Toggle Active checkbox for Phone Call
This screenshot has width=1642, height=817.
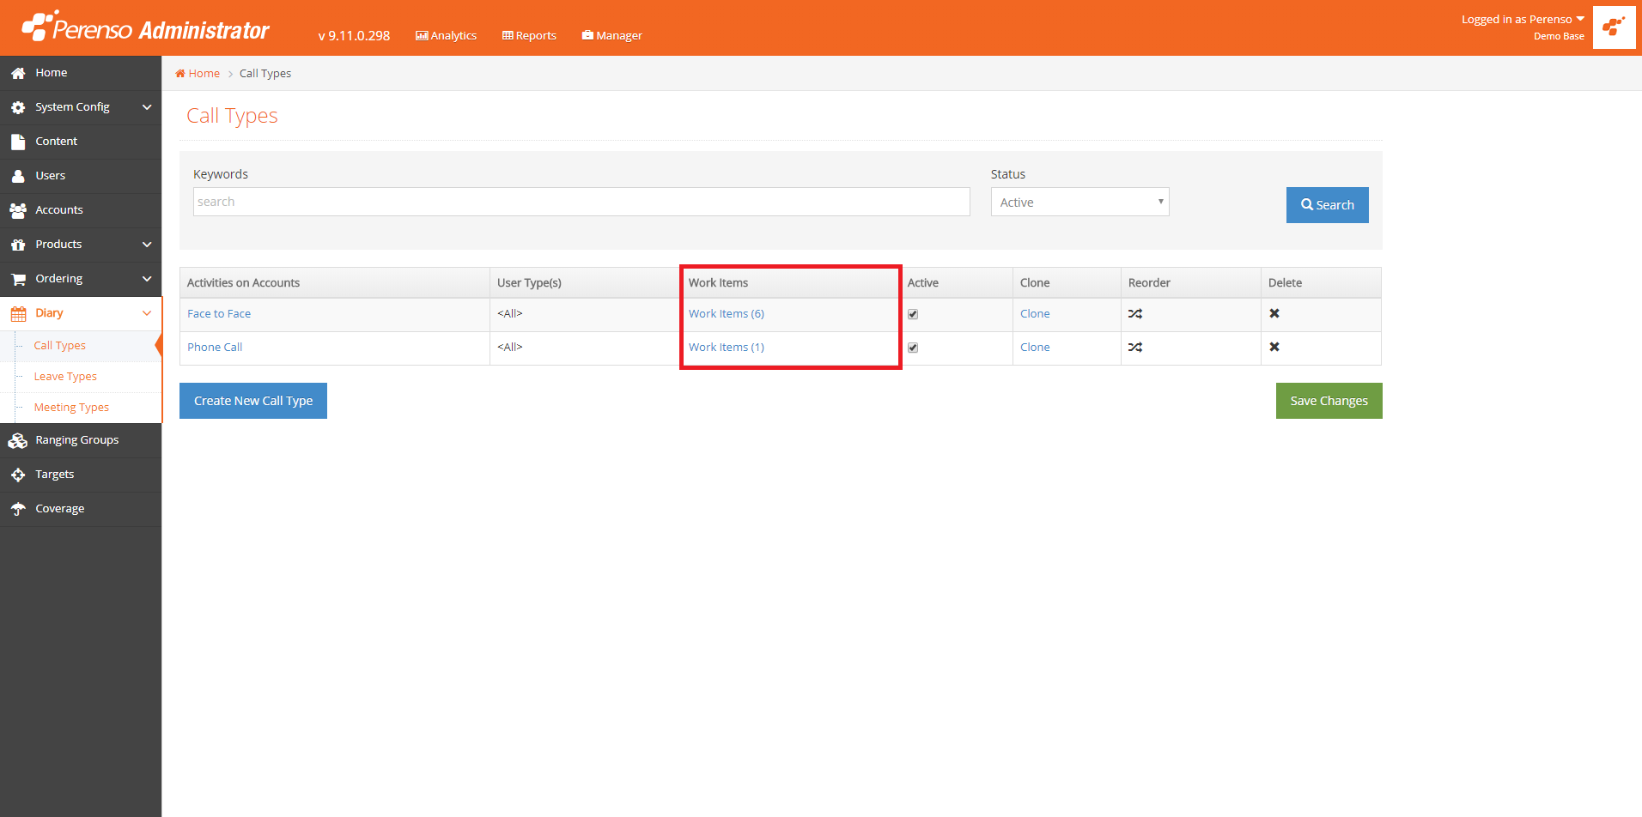913,348
